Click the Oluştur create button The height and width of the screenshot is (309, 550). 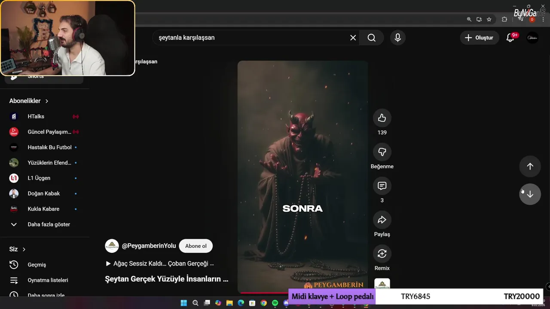tap(480, 38)
